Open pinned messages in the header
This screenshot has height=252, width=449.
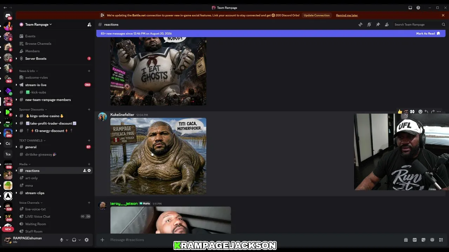pyautogui.click(x=378, y=24)
